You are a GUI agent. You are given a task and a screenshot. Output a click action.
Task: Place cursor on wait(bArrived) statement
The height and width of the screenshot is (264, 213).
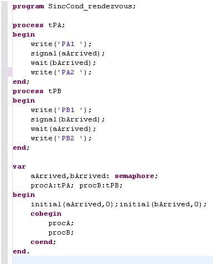pyautogui.click(x=63, y=63)
